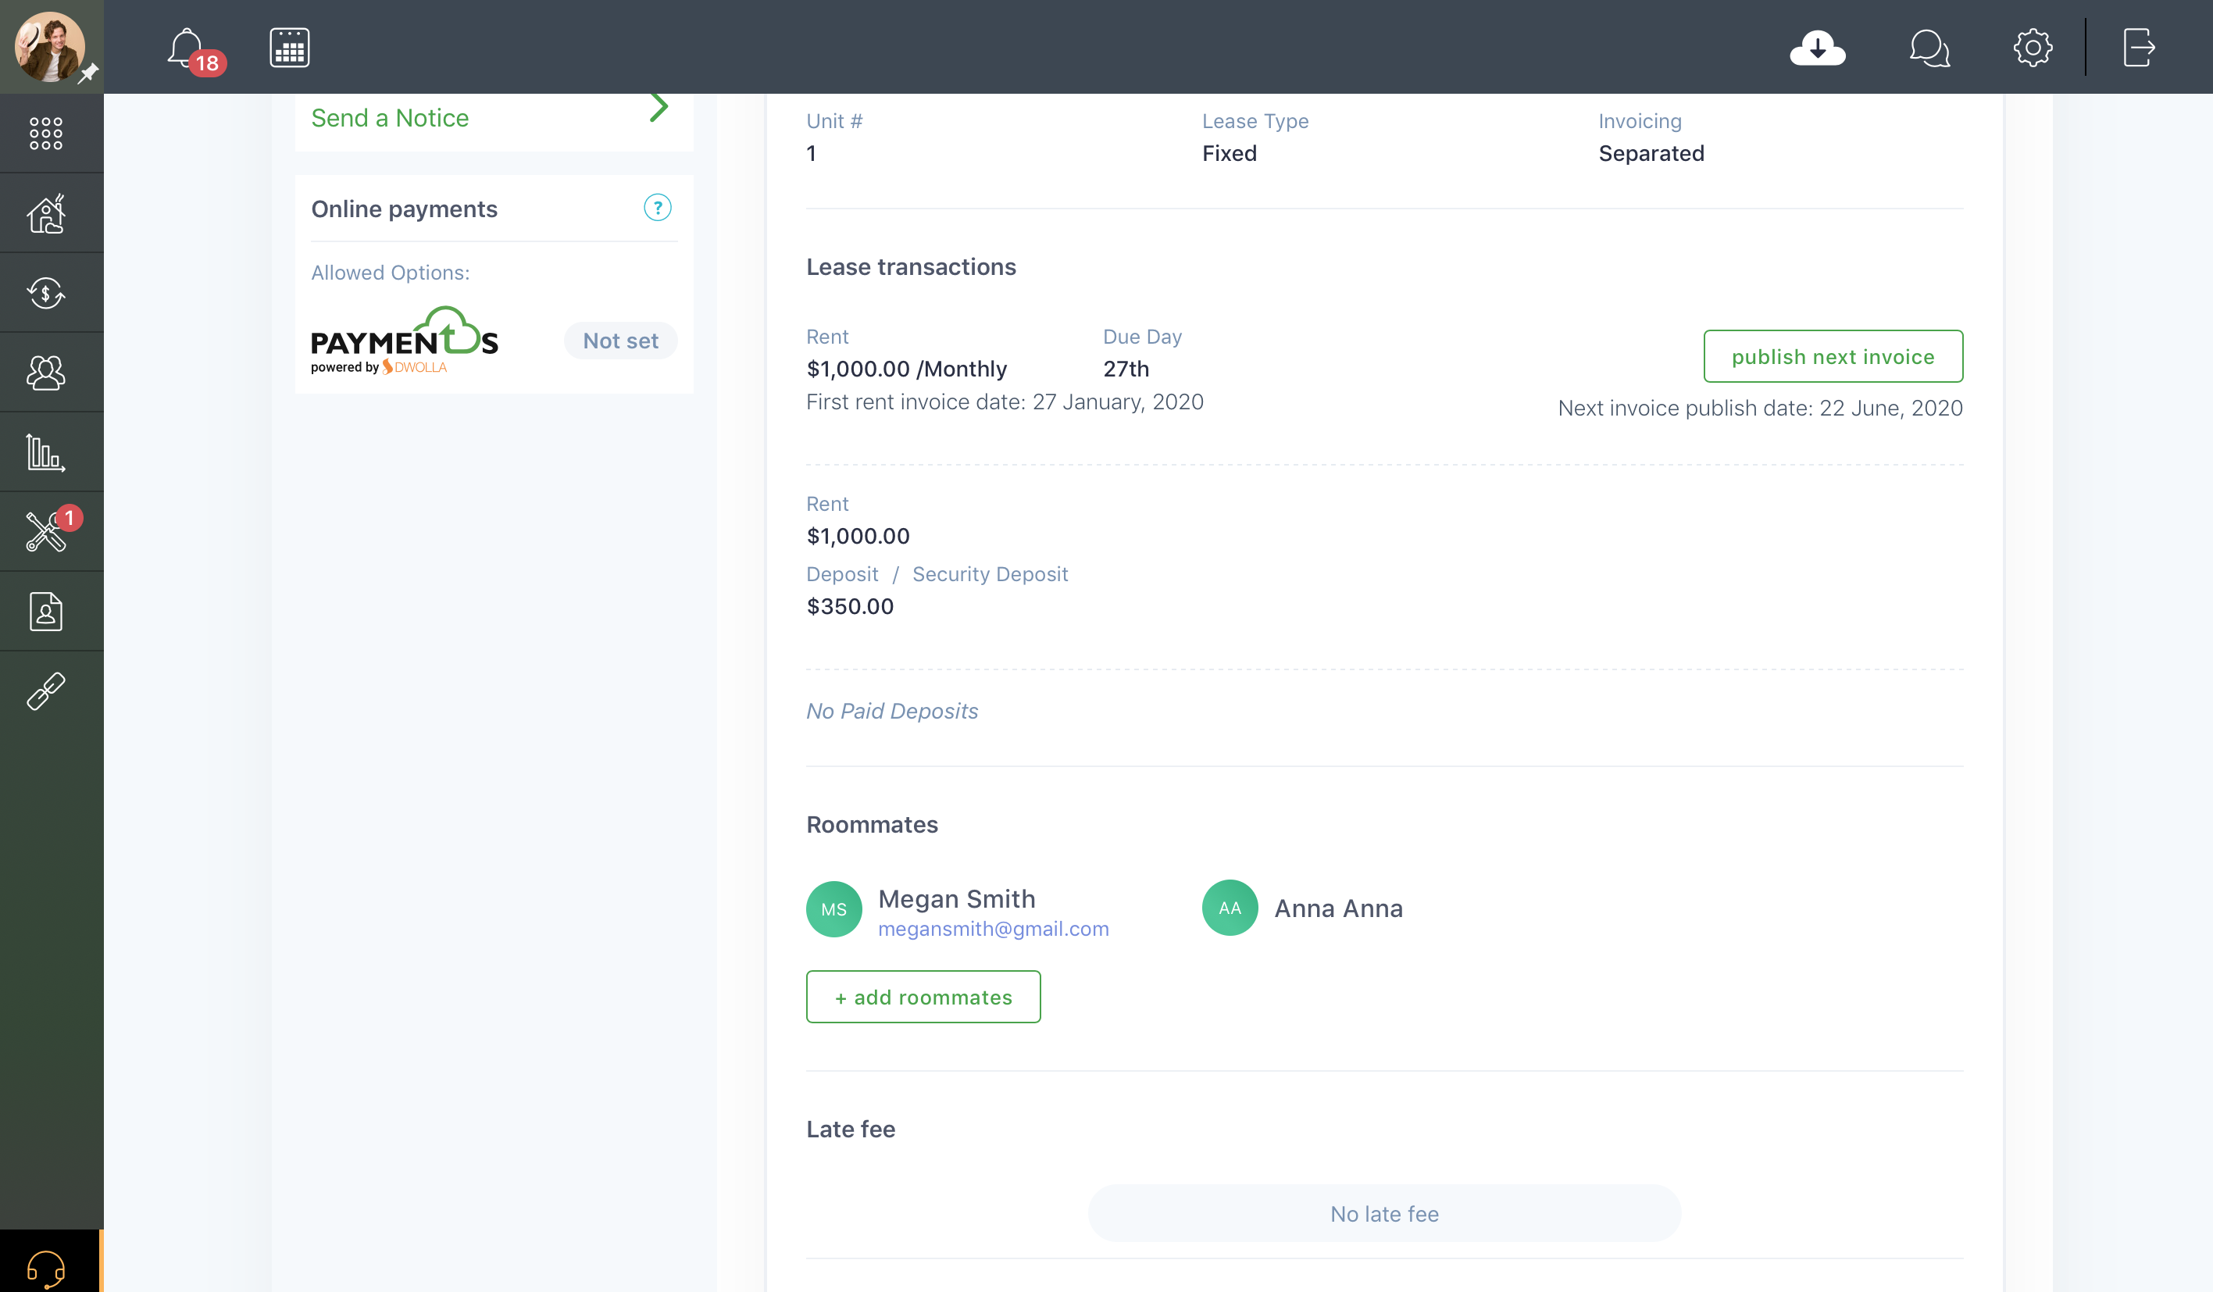This screenshot has height=1292, width=2213.
Task: Click the Fixed lease type value
Action: [1229, 154]
